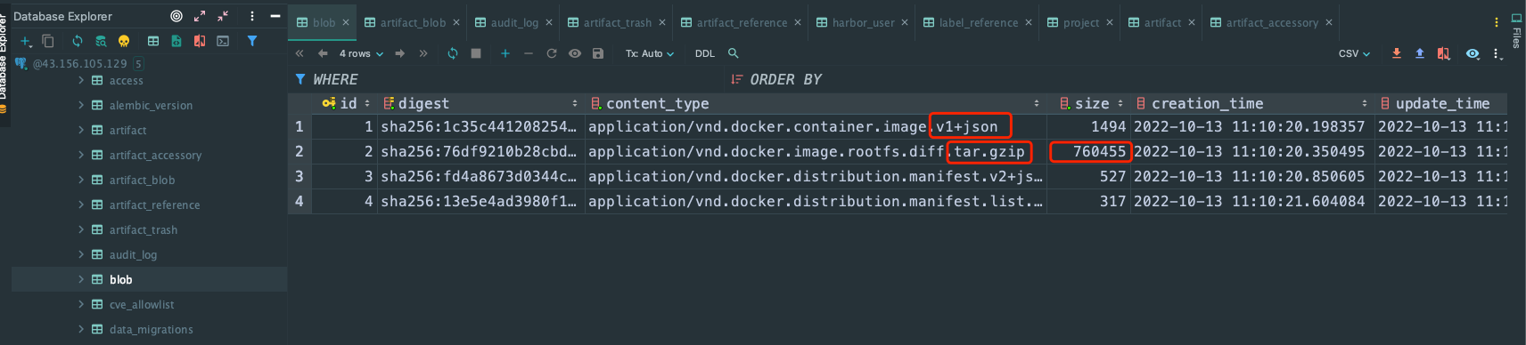This screenshot has width=1526, height=345.
Task: Click the search magnifier icon in grid toolbar
Action: [x=733, y=53]
